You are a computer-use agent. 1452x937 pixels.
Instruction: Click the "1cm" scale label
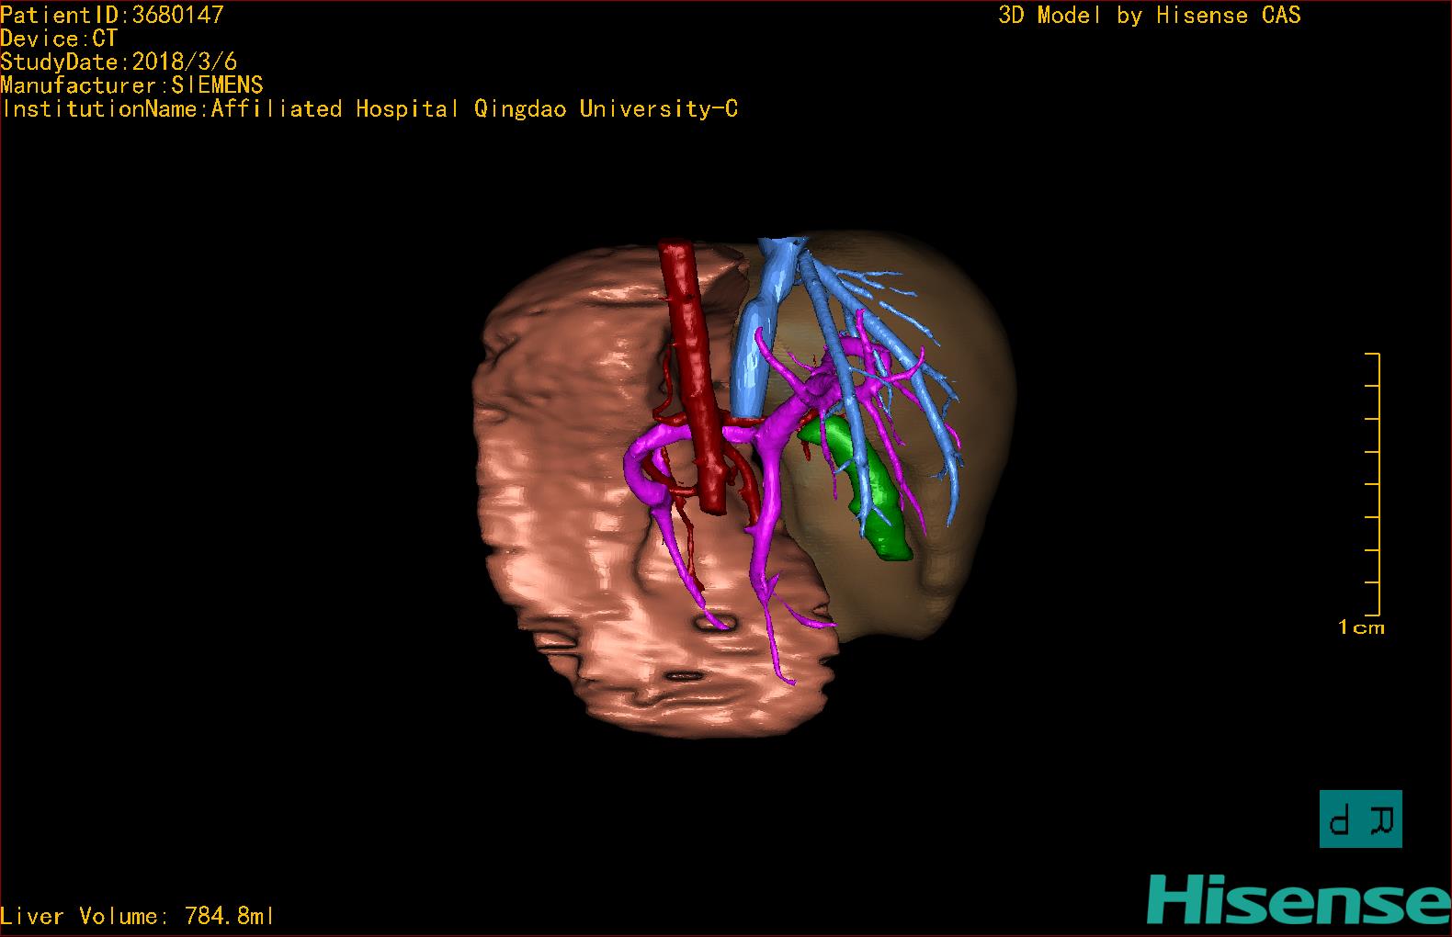coord(1361,627)
